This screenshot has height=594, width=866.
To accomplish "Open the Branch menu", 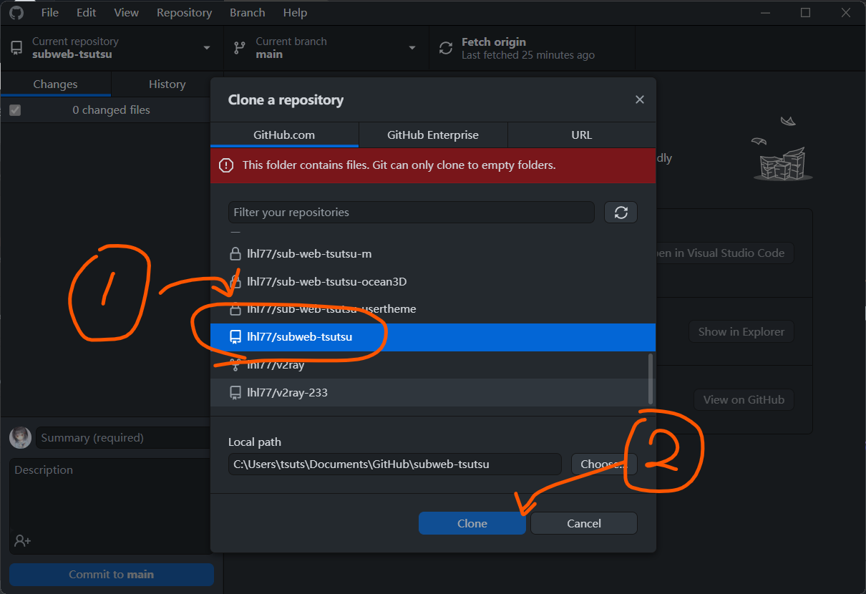I will [x=248, y=12].
